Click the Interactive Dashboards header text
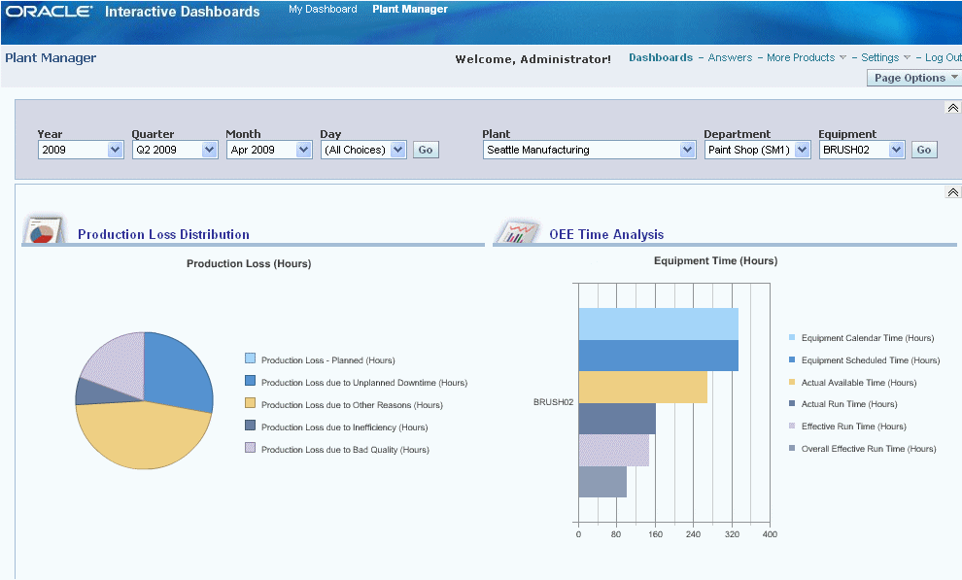This screenshot has height=580, width=962. pos(183,12)
